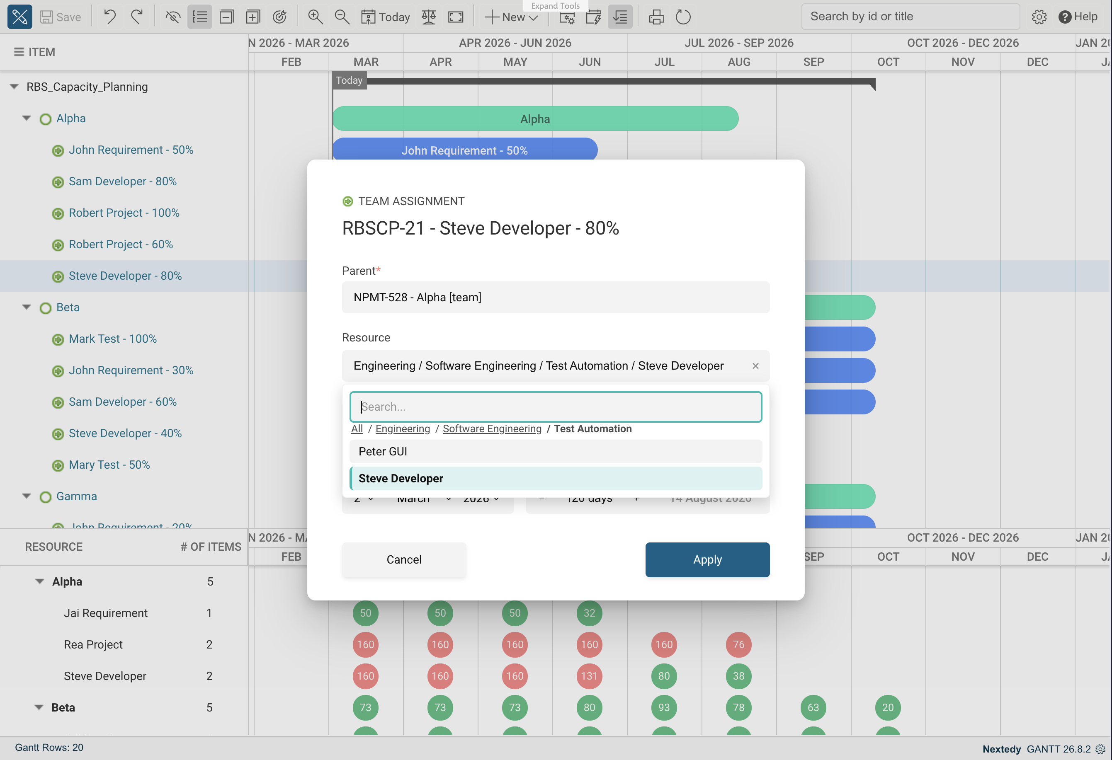Select the Robert Project - 60% row
The image size is (1112, 760).
pos(124,244)
